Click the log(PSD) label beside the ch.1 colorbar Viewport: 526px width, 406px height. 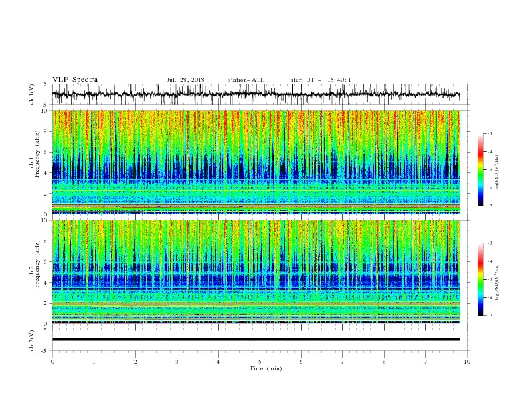point(498,173)
